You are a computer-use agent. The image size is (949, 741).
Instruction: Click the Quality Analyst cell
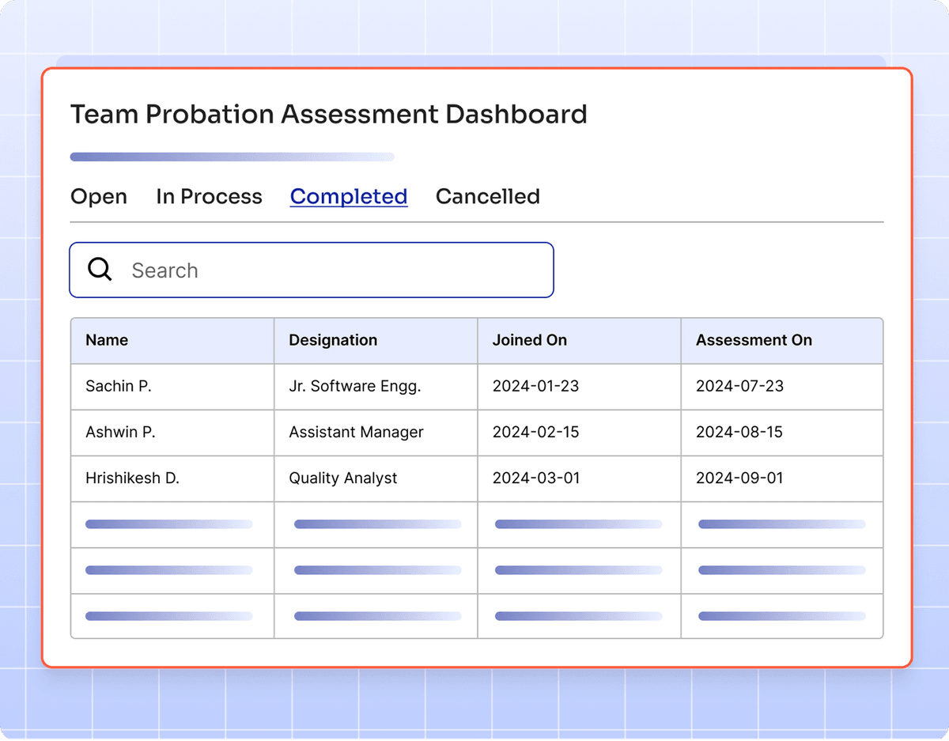point(376,478)
